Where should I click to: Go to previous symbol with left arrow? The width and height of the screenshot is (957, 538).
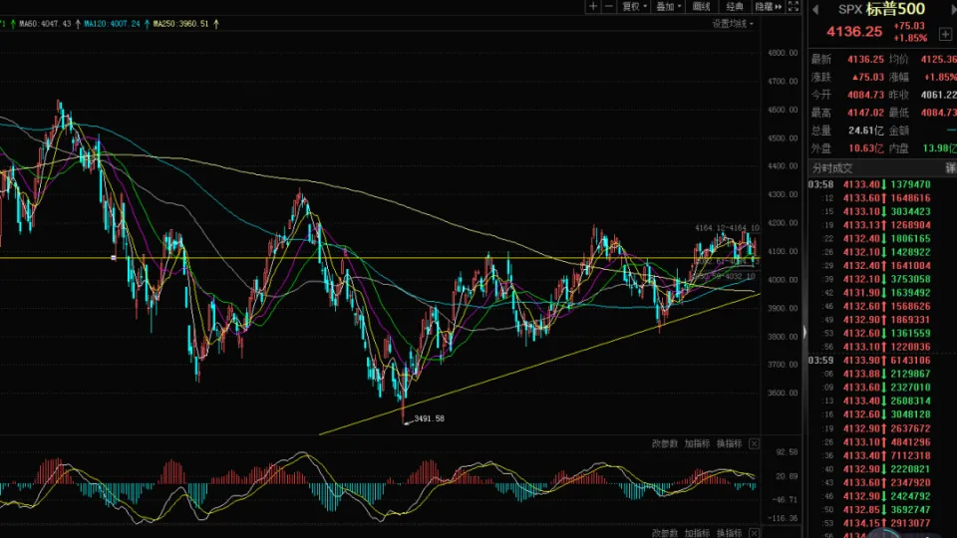814,10
